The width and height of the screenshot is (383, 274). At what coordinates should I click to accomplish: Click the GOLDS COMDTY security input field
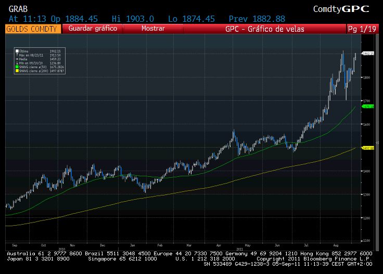coord(33,29)
